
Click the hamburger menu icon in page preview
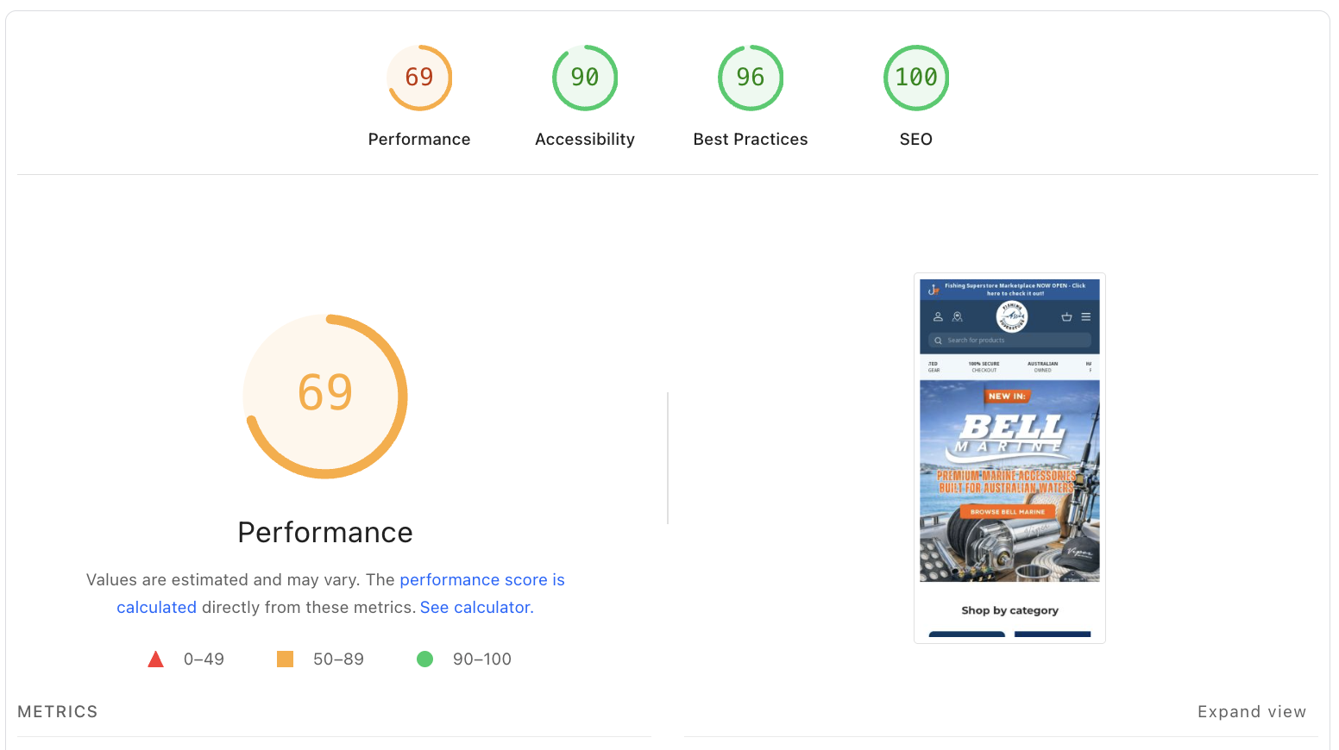(x=1086, y=317)
